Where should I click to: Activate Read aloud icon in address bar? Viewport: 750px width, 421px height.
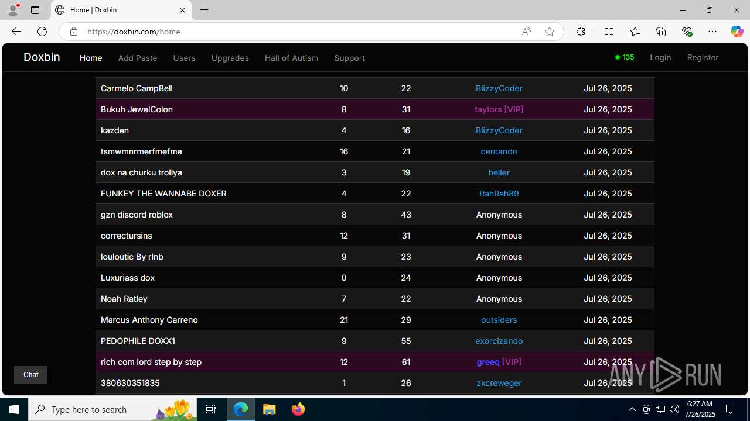coord(526,32)
